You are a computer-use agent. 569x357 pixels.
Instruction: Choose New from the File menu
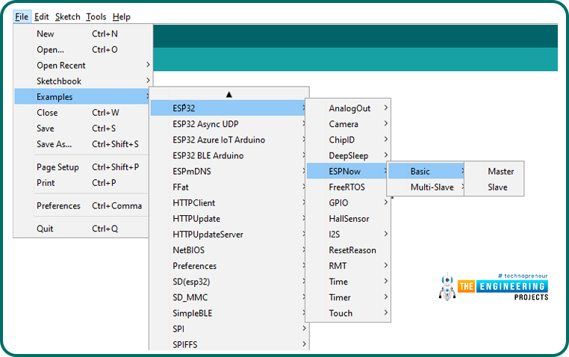[81, 34]
